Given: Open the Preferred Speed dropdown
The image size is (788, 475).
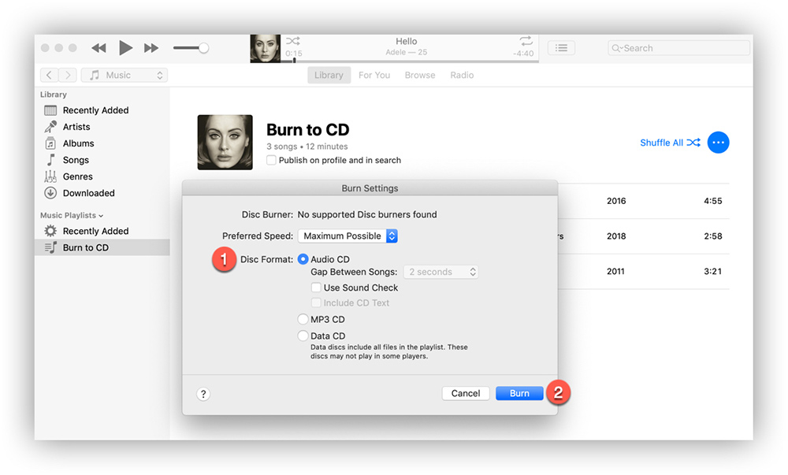Looking at the screenshot, I should coord(348,236).
